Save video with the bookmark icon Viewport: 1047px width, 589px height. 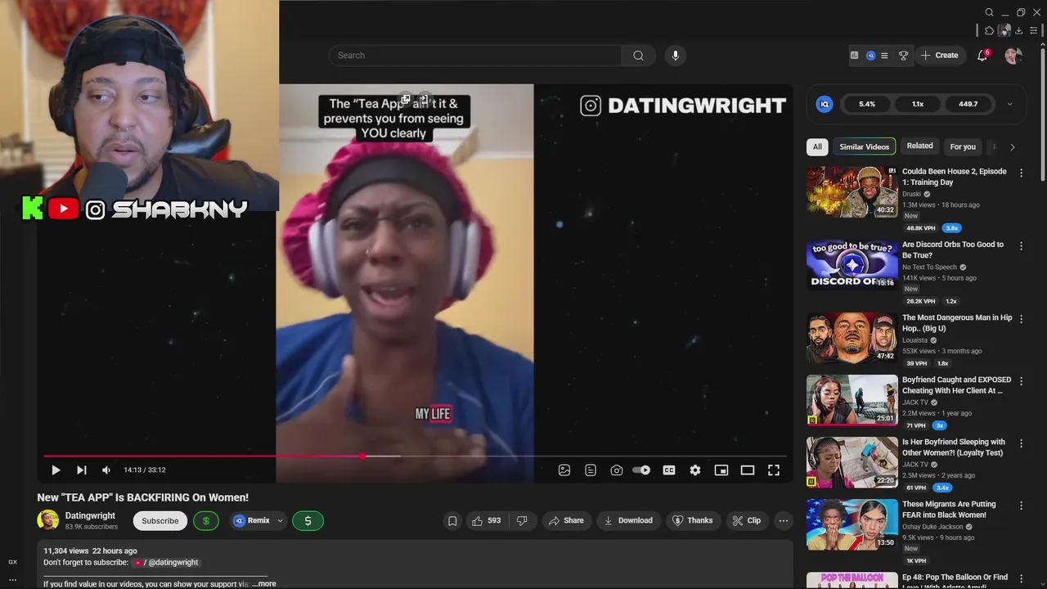[452, 520]
